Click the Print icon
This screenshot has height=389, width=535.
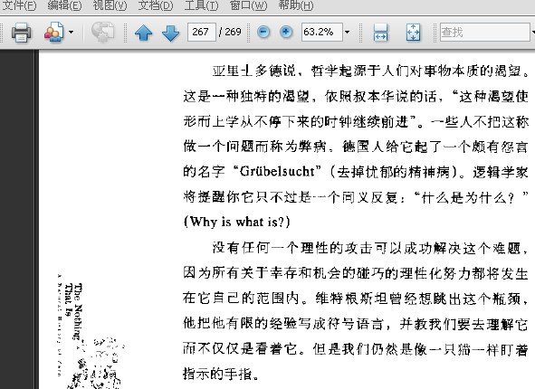pyautogui.click(x=21, y=33)
